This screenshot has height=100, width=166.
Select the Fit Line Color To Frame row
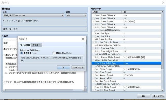(x=126, y=42)
